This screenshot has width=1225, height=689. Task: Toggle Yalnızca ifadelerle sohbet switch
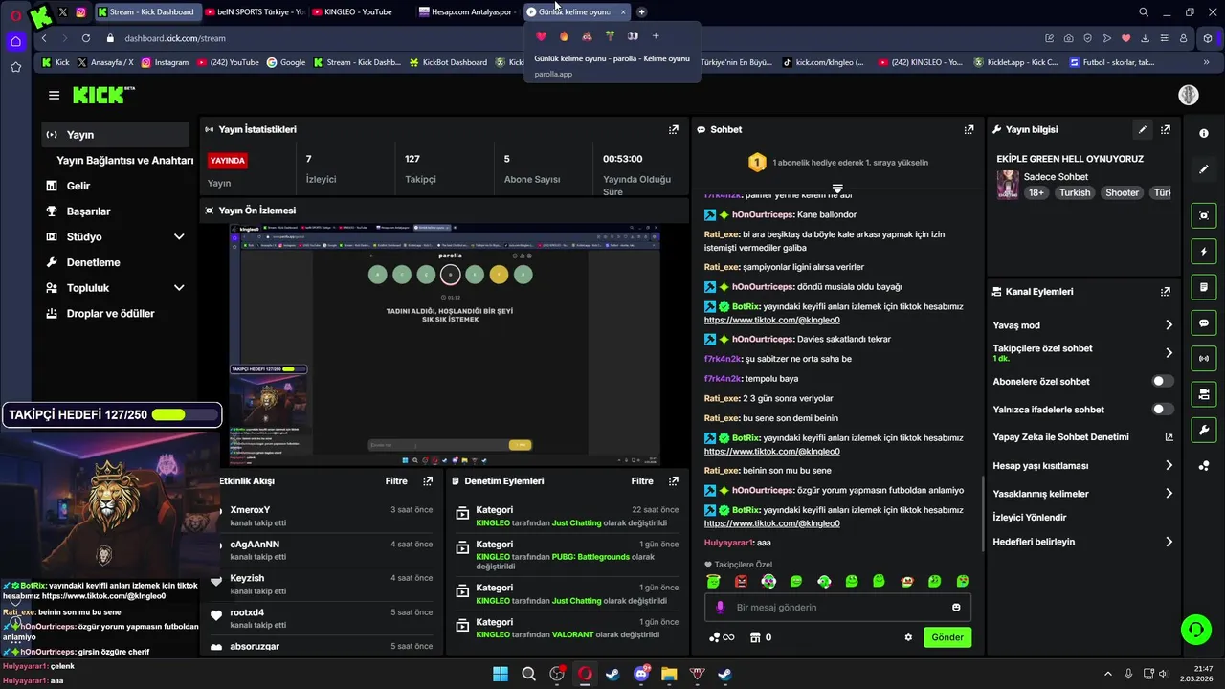[x=1163, y=410]
